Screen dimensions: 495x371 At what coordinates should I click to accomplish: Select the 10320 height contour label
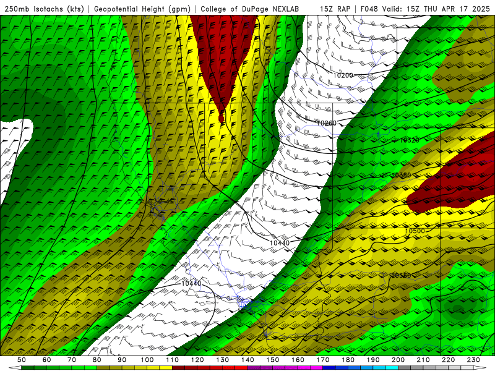409,140
